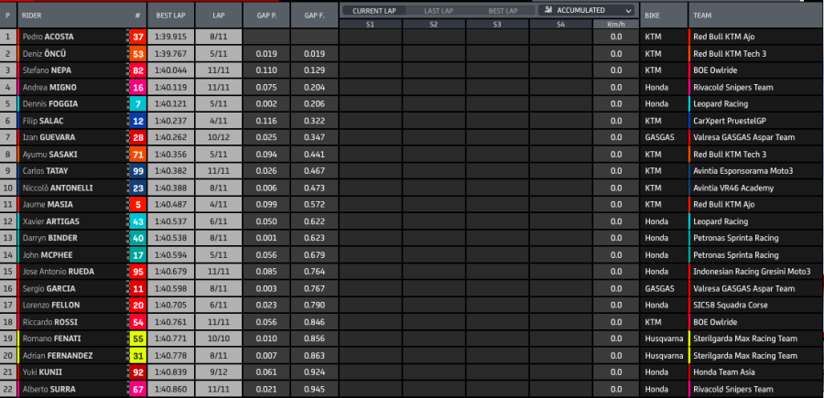Click the yellow 55 badge for Fenati

(x=137, y=339)
